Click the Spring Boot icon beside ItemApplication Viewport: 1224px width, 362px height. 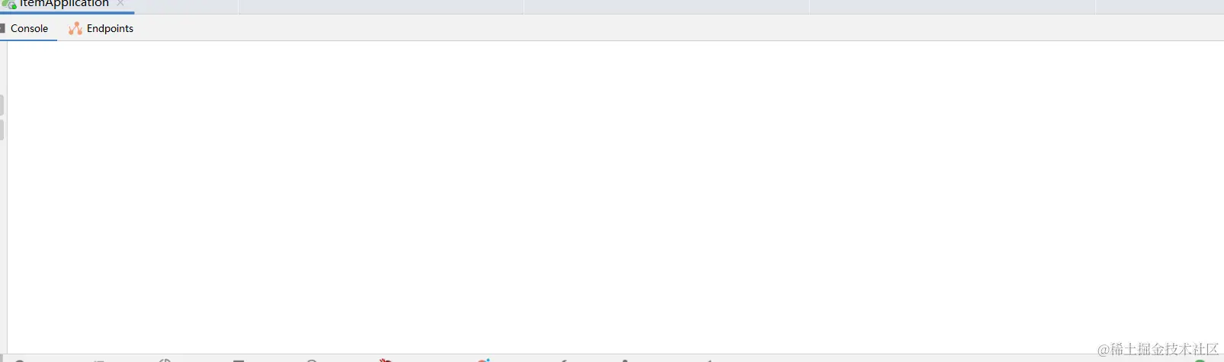point(9,4)
